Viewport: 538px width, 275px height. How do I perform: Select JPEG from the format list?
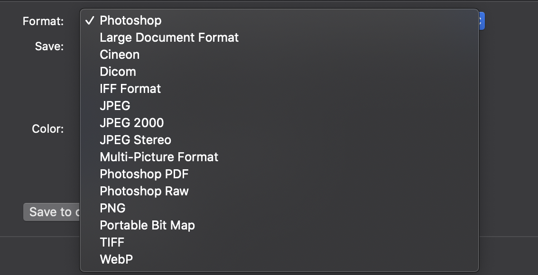[115, 106]
